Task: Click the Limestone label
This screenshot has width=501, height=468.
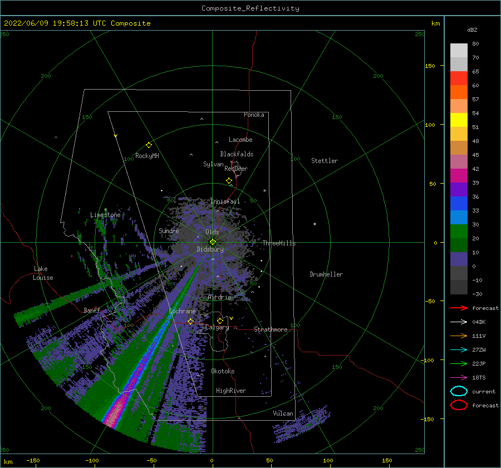Action: [x=105, y=215]
